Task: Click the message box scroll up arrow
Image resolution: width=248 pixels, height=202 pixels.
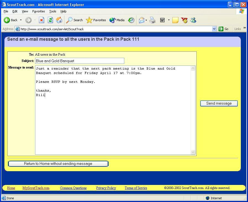Action: coord(193,68)
